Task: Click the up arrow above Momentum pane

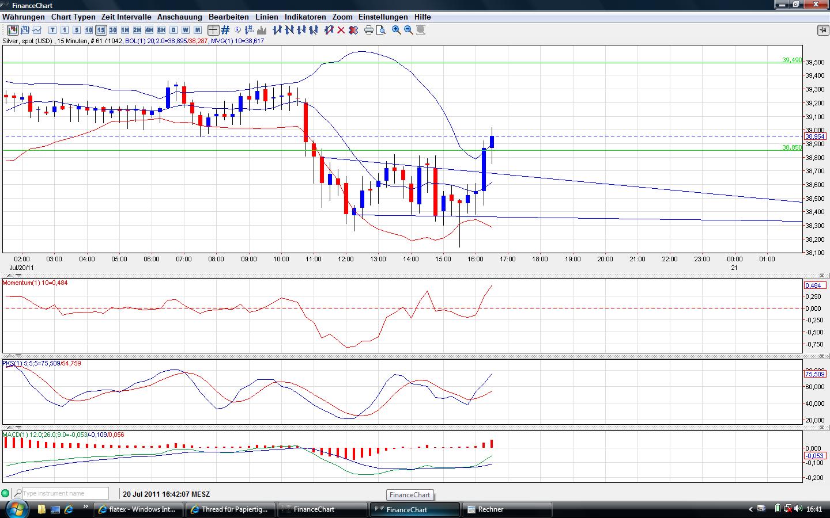Action: [9, 275]
